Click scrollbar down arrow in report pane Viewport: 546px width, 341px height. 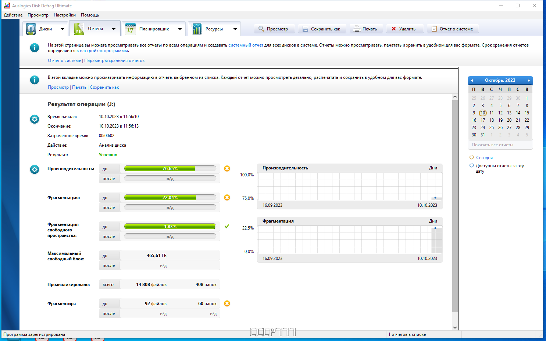(455, 327)
